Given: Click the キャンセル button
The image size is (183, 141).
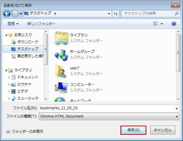Looking at the screenshot, I should [x=163, y=130].
